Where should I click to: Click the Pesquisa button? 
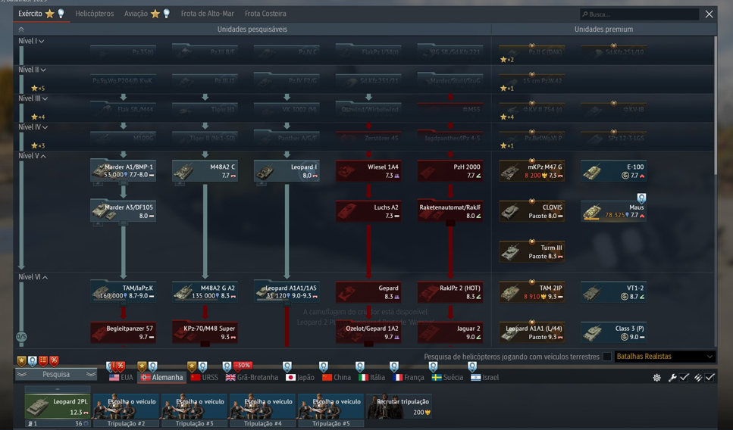tap(56, 375)
